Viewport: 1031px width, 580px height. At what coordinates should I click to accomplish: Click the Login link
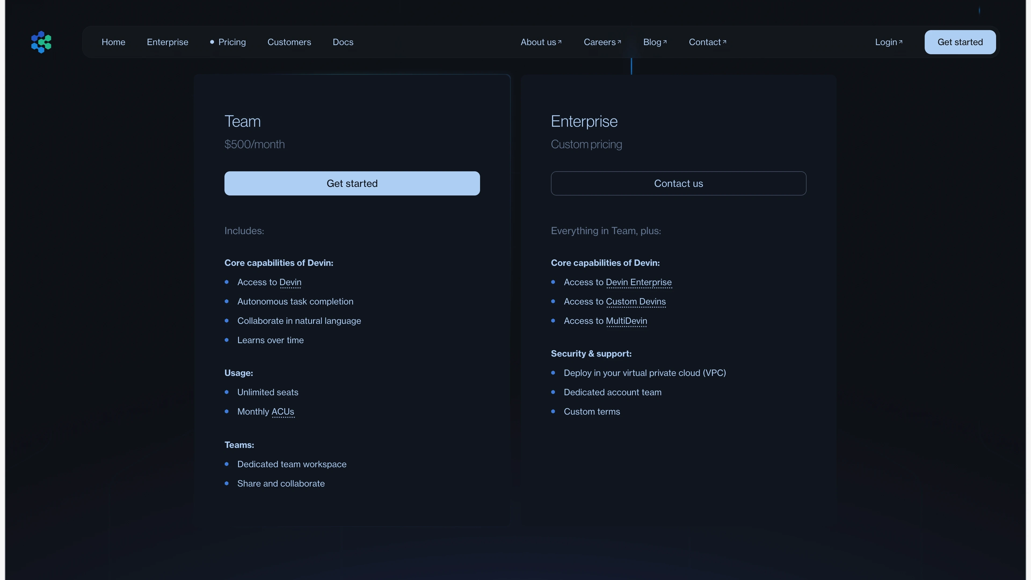click(x=888, y=42)
